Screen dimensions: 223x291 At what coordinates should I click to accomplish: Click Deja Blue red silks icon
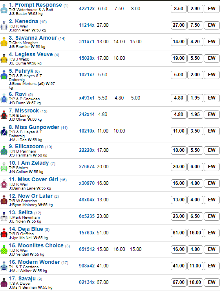(x=4, y=233)
